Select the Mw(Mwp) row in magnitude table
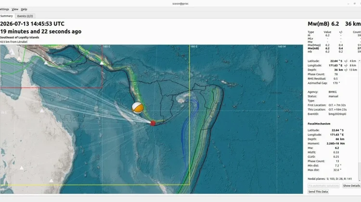Viewport: 361px width, 202px height. coord(334,45)
